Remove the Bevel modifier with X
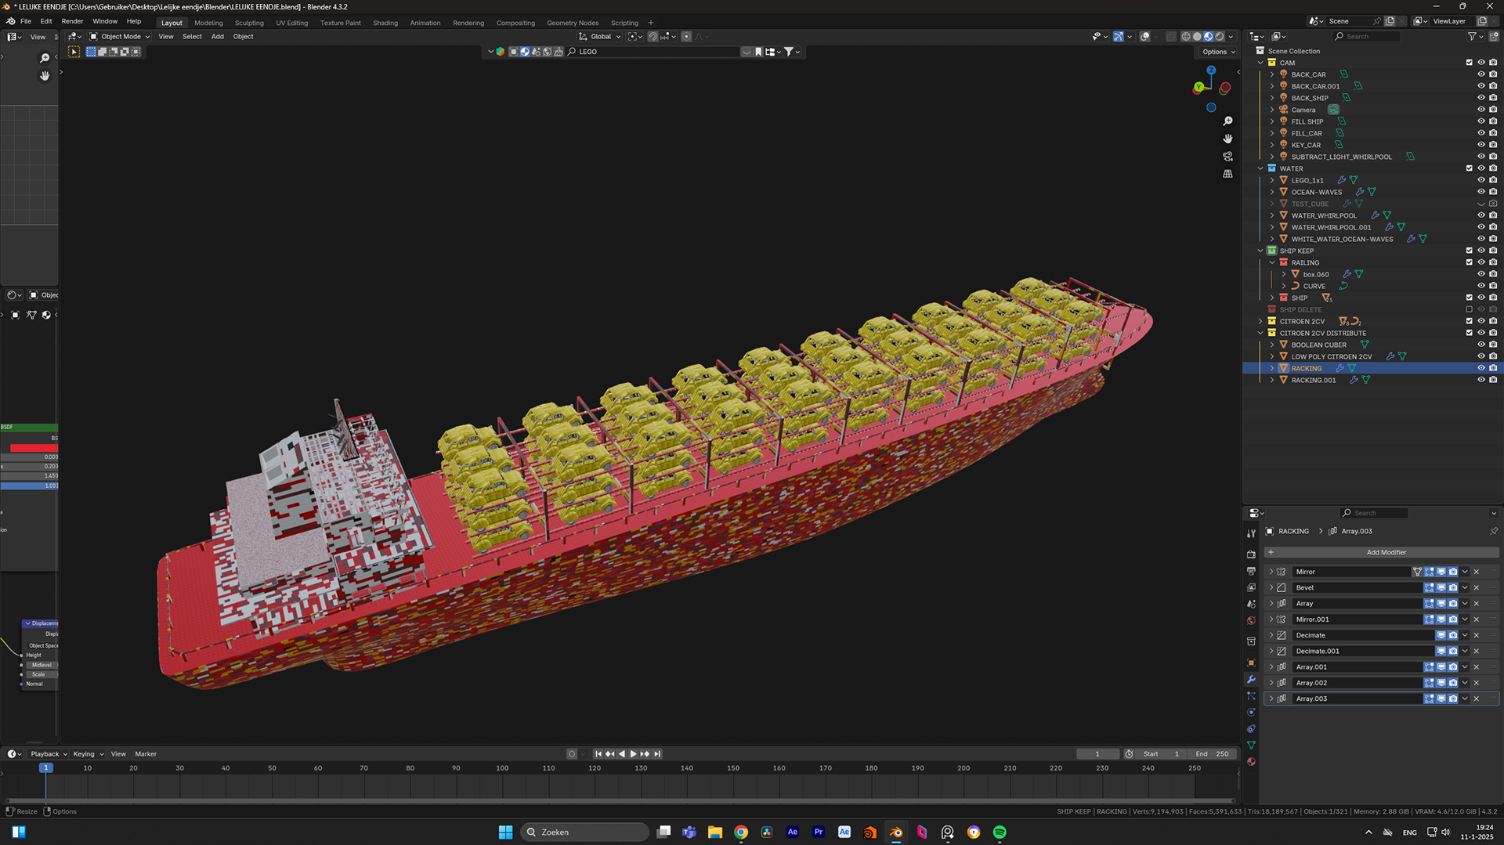 pyautogui.click(x=1477, y=587)
